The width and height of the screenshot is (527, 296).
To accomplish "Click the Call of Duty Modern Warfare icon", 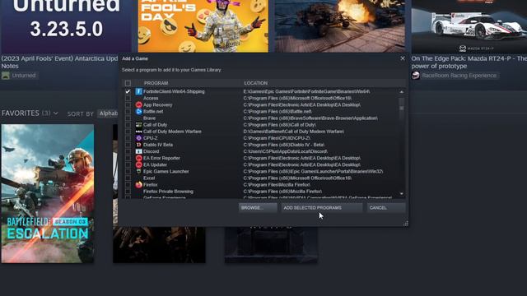I will point(138,132).
